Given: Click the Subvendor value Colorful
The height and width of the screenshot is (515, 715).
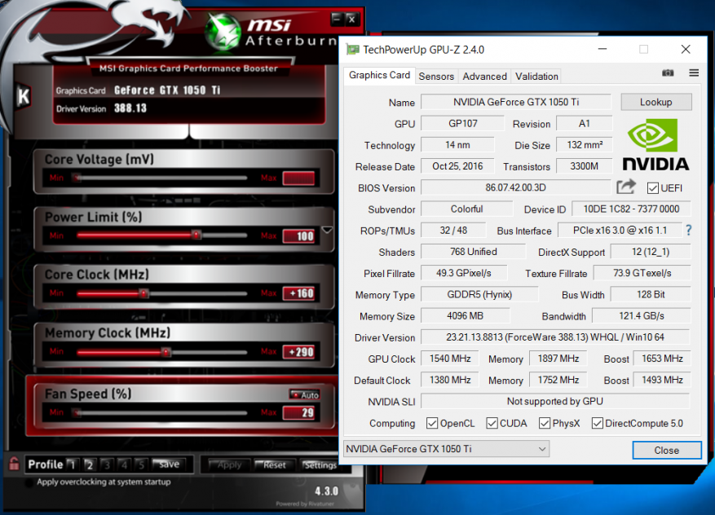Looking at the screenshot, I should pos(466,209).
